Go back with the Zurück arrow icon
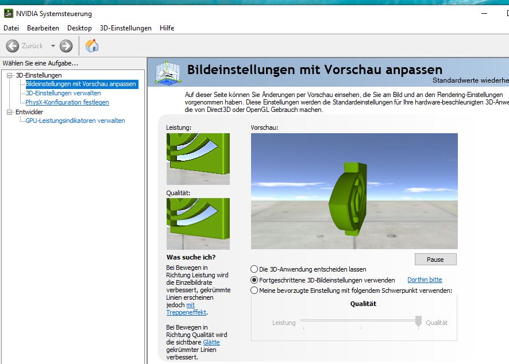This screenshot has width=509, height=364. [13, 46]
